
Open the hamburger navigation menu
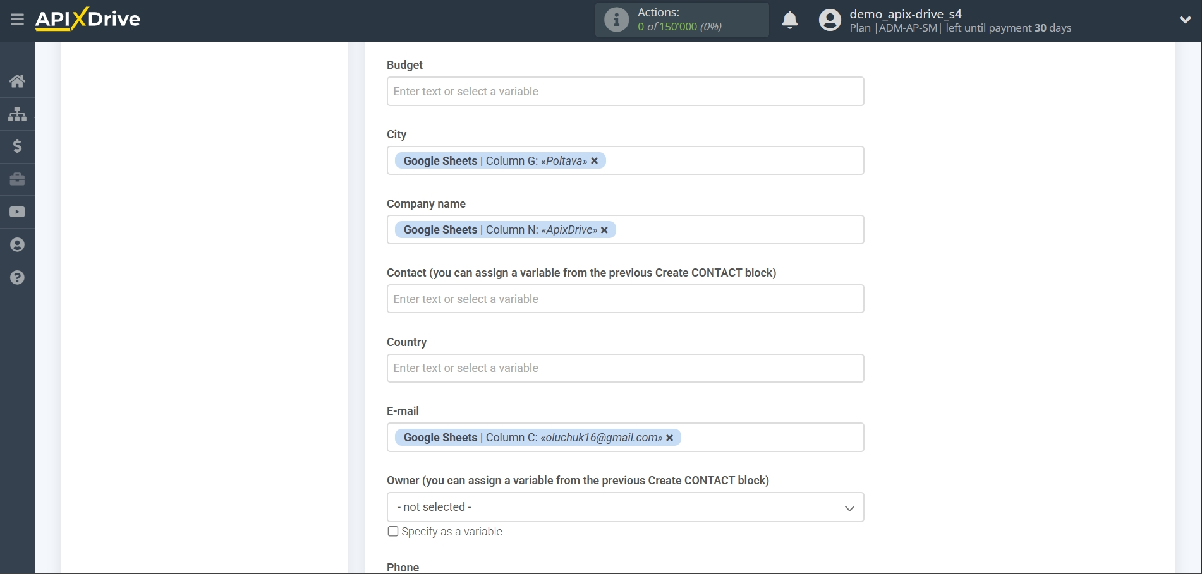[x=17, y=19]
